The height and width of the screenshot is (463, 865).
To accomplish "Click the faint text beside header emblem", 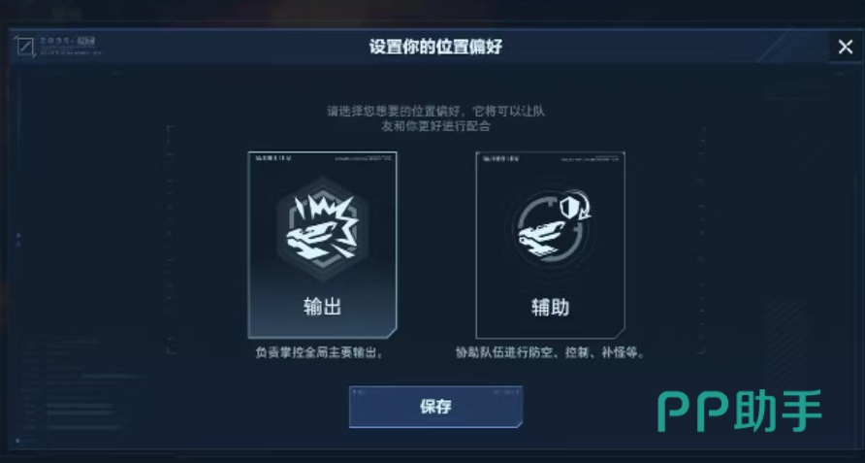I will (x=70, y=47).
